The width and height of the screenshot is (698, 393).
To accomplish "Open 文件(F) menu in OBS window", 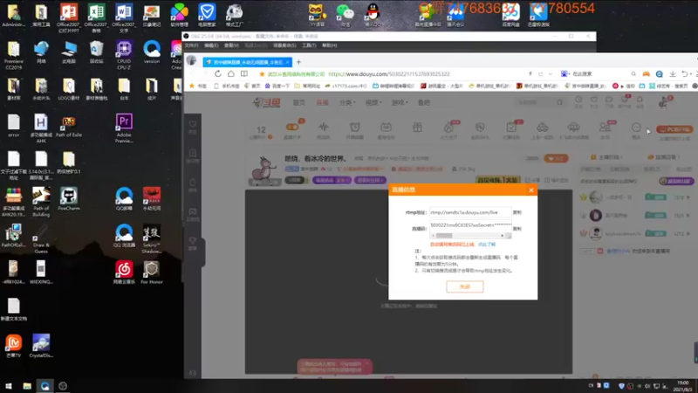I will click(191, 45).
